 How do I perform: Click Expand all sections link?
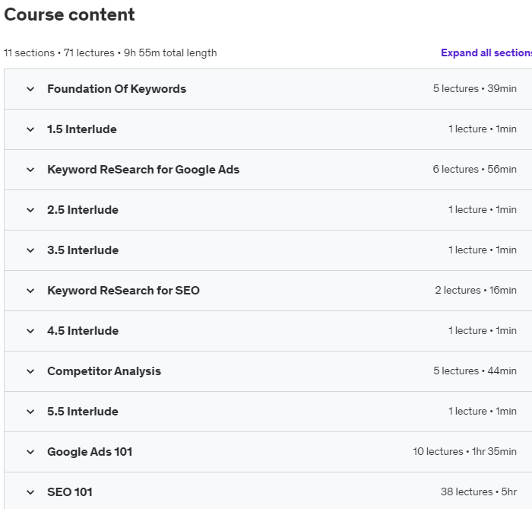[x=486, y=53]
